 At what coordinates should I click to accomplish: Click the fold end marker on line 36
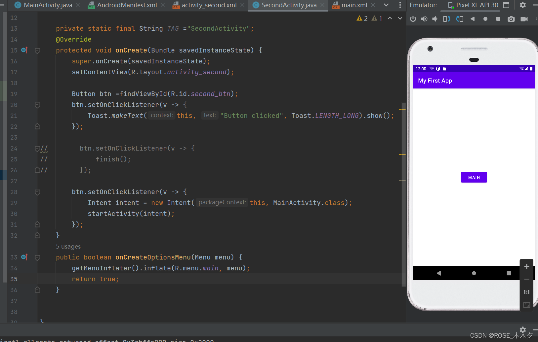[37, 290]
